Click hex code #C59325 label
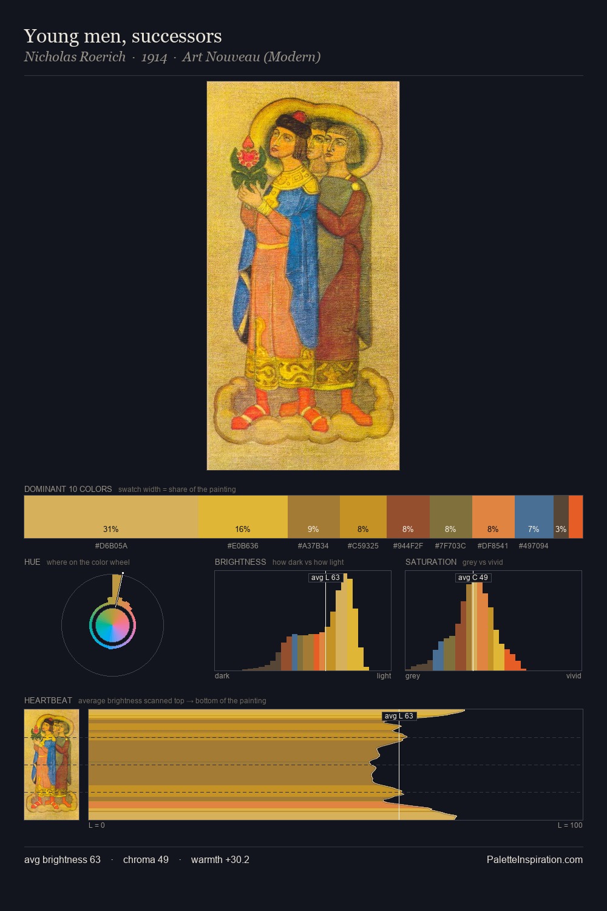Viewport: 607px width, 911px height. (x=363, y=546)
